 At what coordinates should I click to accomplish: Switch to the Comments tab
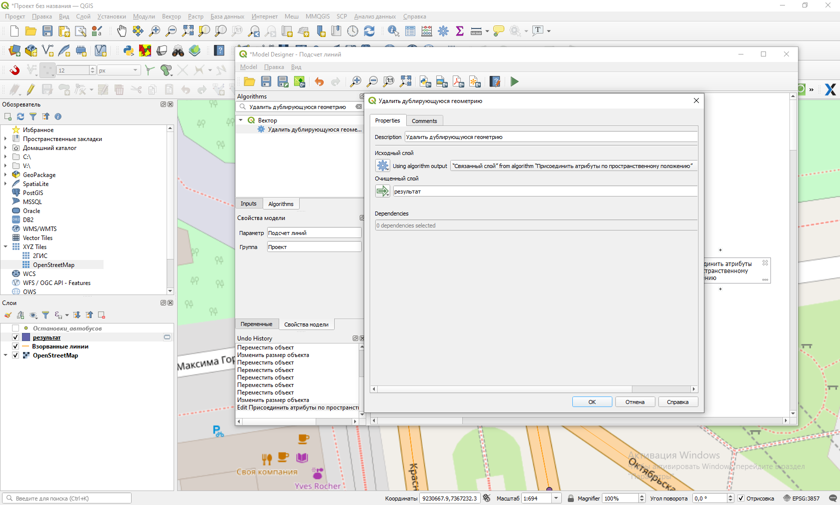pos(424,121)
